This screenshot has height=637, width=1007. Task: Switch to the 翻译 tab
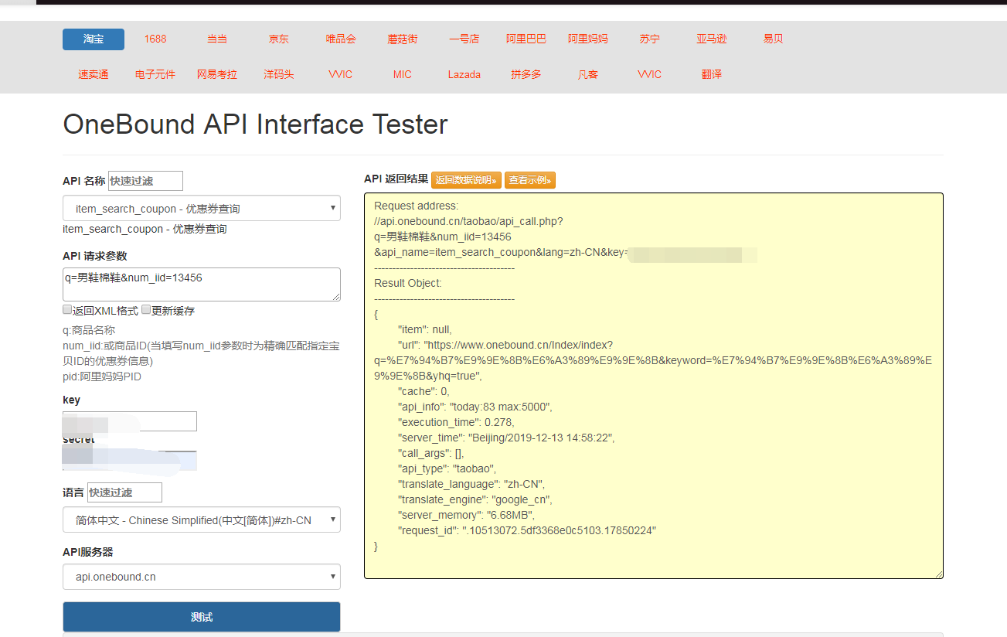pos(712,74)
